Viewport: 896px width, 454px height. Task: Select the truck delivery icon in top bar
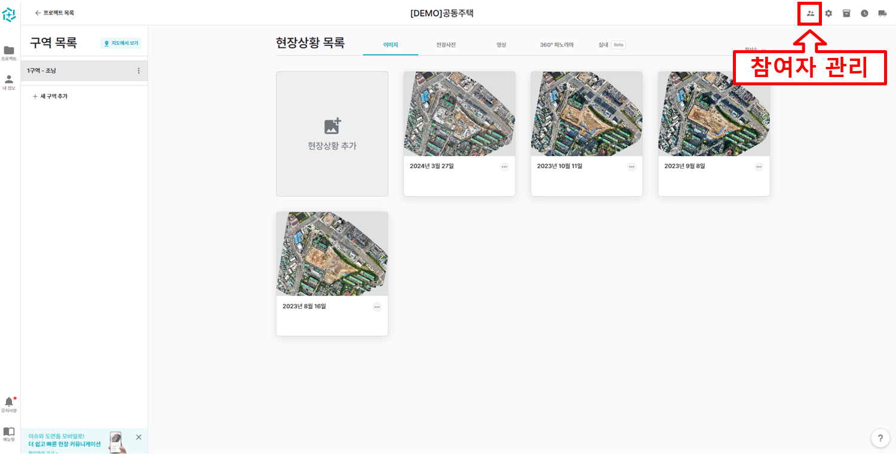coord(882,13)
